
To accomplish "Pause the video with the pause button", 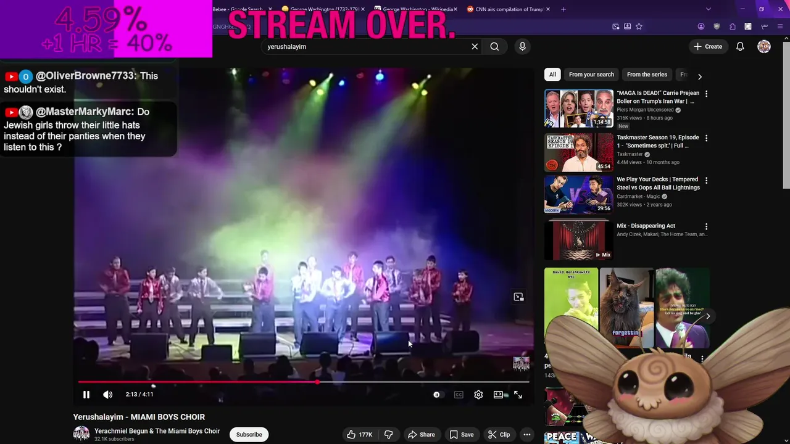I will click(x=86, y=395).
